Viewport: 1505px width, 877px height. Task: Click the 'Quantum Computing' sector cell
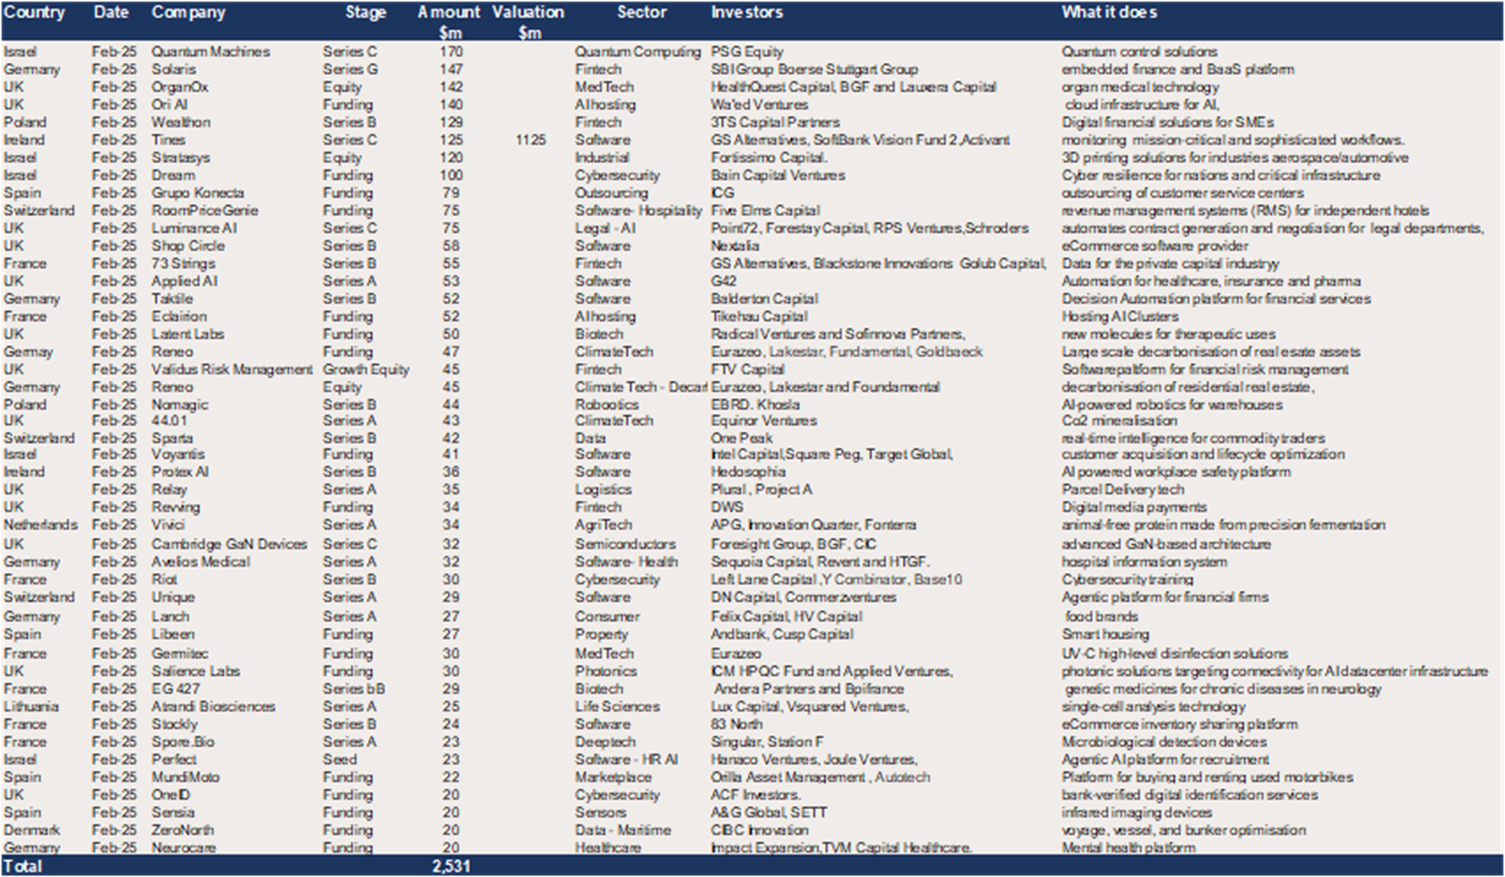637,52
